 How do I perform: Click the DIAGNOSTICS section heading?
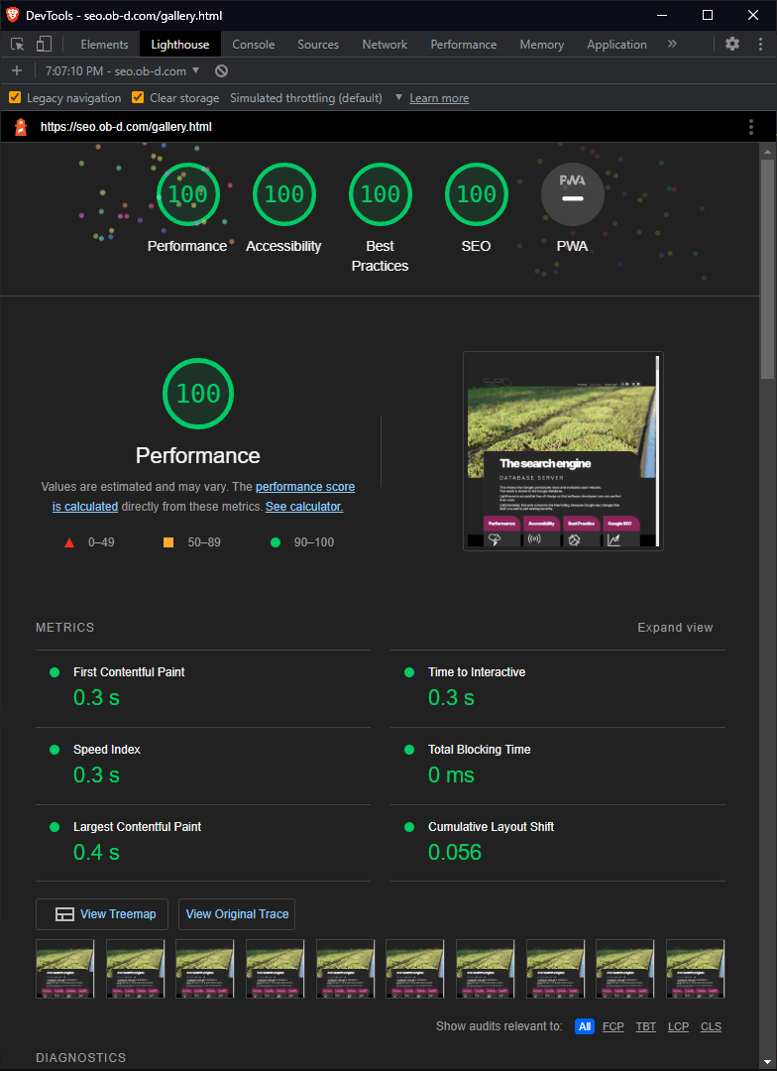click(x=80, y=1057)
